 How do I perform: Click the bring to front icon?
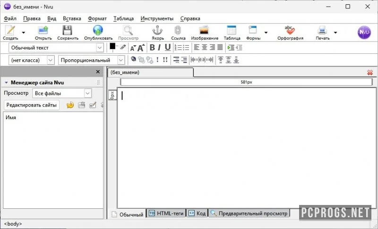[x=141, y=60]
